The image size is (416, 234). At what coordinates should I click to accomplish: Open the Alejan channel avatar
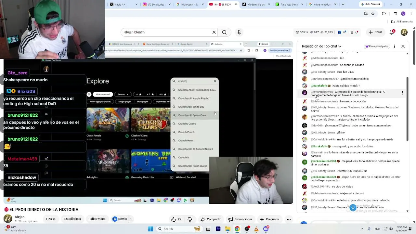tap(8, 219)
